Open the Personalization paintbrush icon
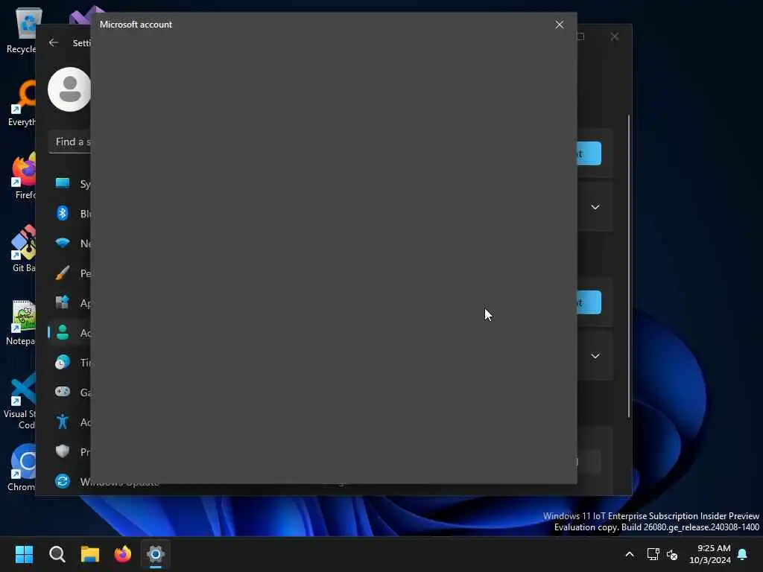The height and width of the screenshot is (572, 763). tap(63, 273)
